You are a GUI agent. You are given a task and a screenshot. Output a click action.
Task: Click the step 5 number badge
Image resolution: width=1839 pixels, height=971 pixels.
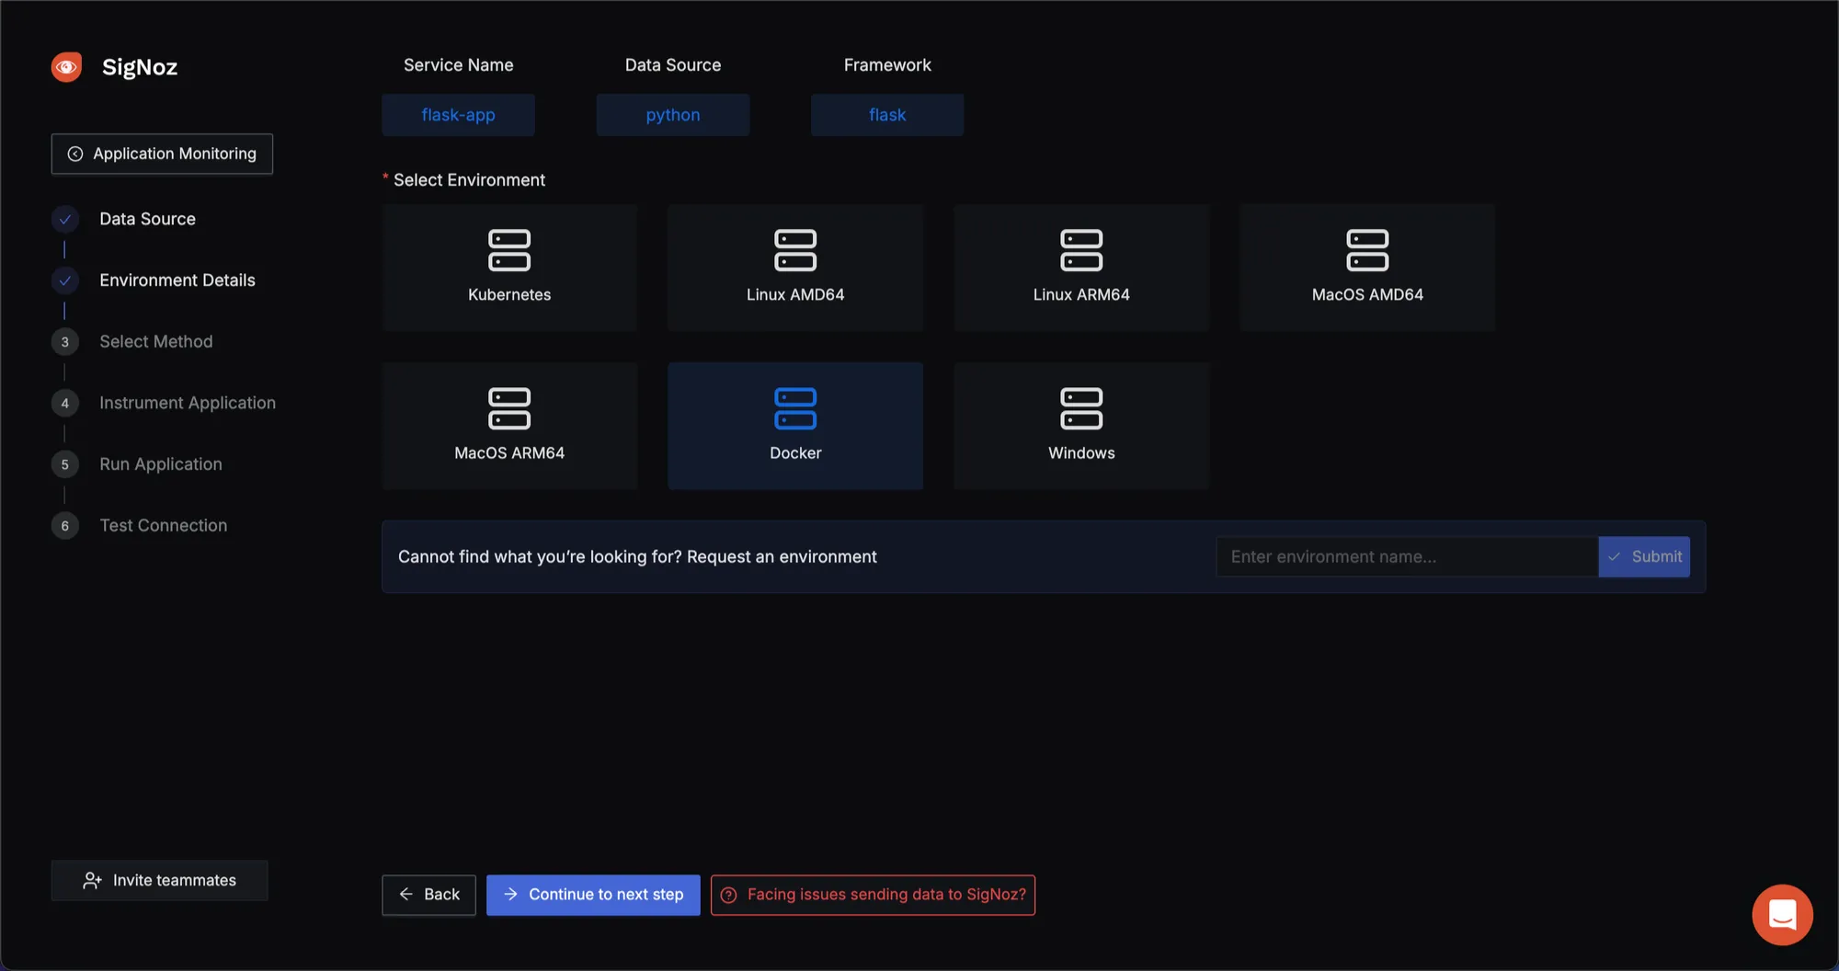[64, 464]
